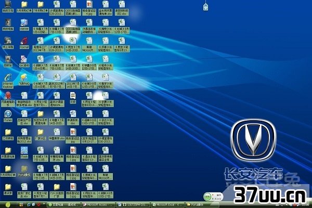The image size is (312, 208).
Task: Open the Portal操作 desktop folder
Action: [x=24, y=171]
